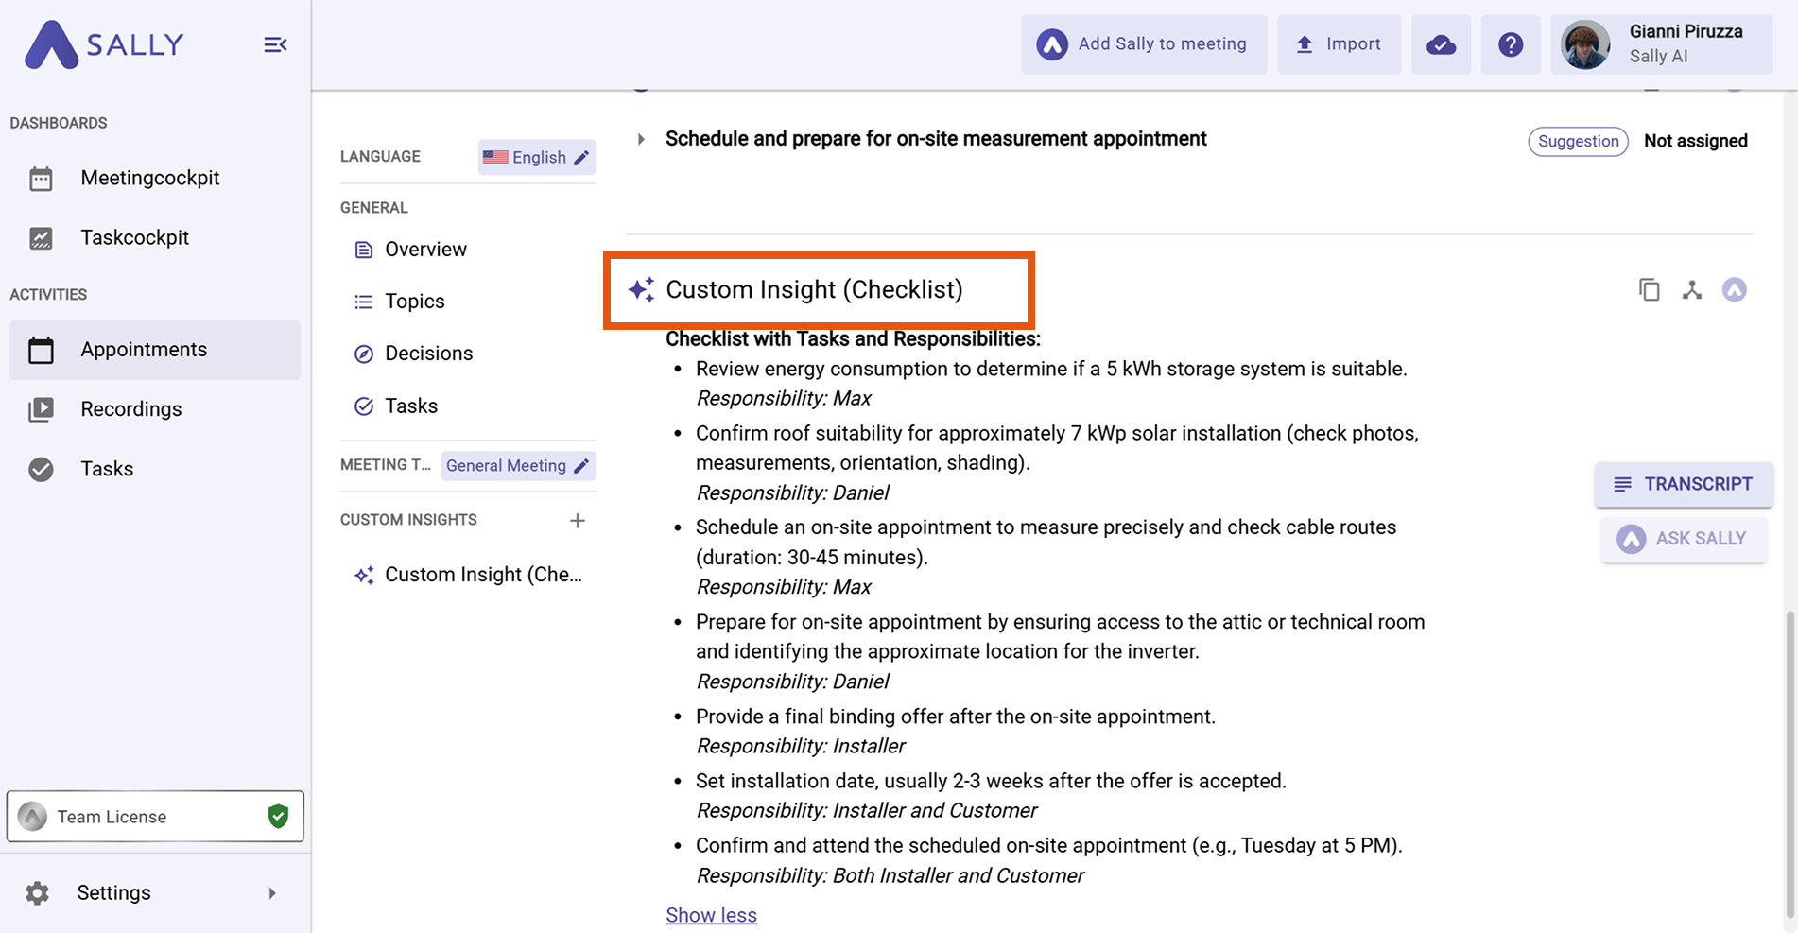The image size is (1798, 933).
Task: Collapse the sidebar with the menu icon
Action: pyautogui.click(x=275, y=44)
